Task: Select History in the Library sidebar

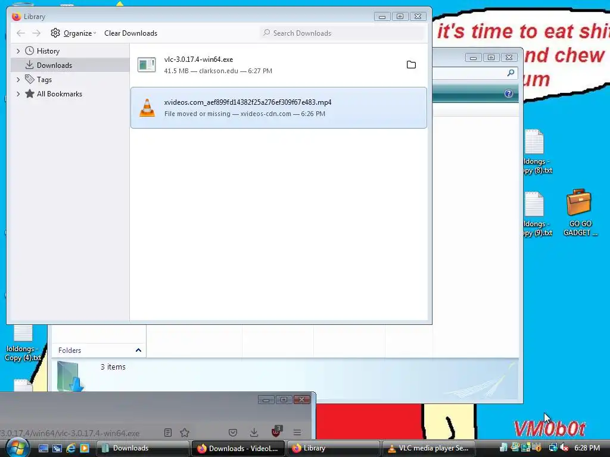Action: [48, 51]
